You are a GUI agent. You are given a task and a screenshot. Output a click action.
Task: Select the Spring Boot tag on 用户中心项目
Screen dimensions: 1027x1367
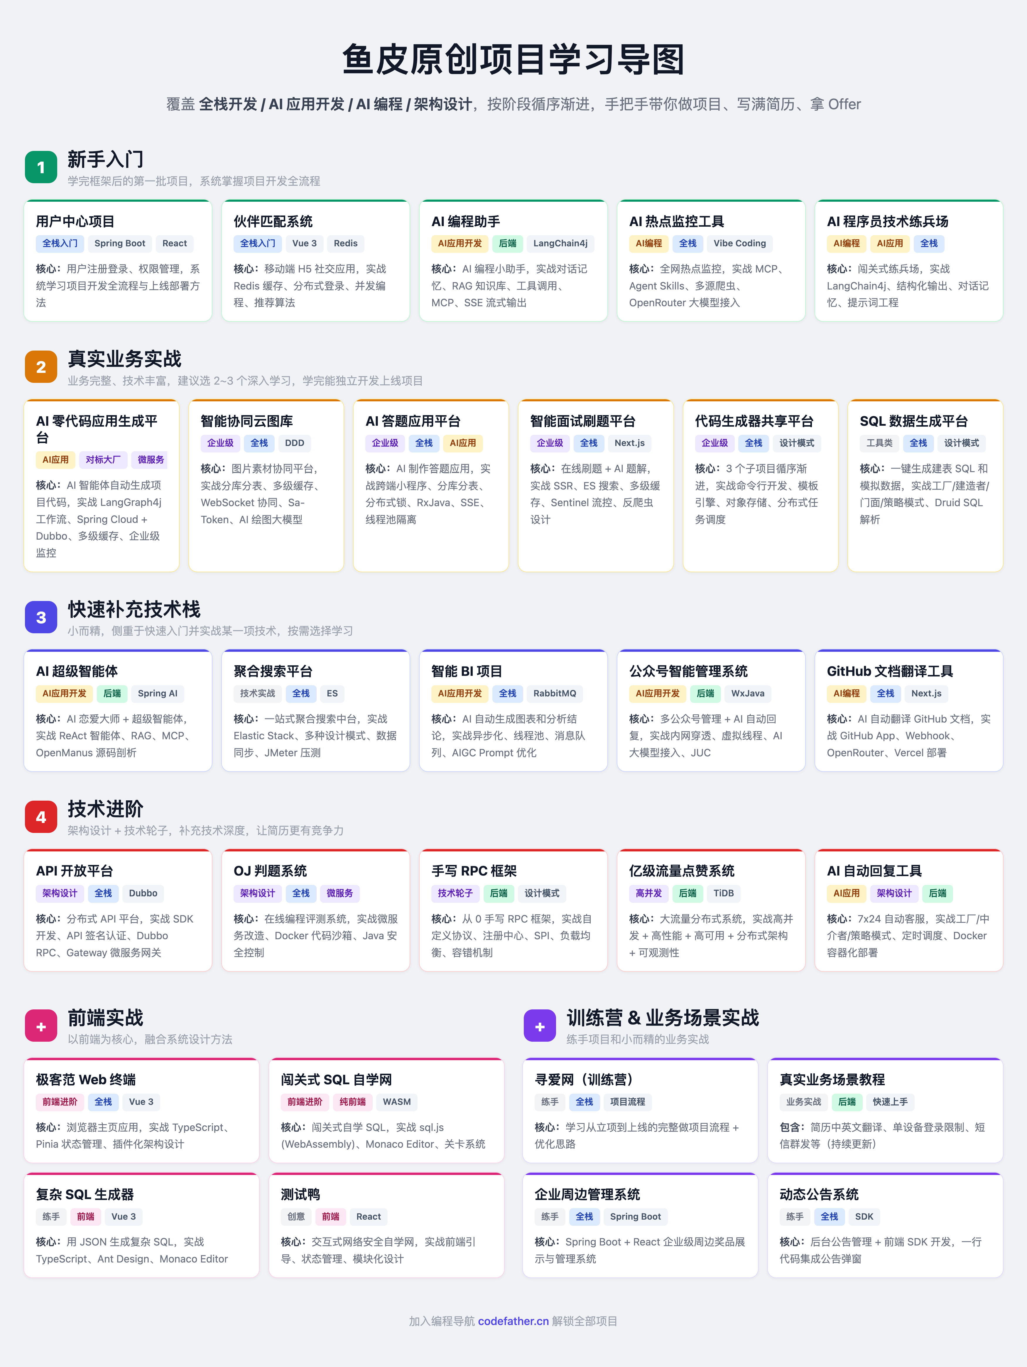pyautogui.click(x=120, y=243)
